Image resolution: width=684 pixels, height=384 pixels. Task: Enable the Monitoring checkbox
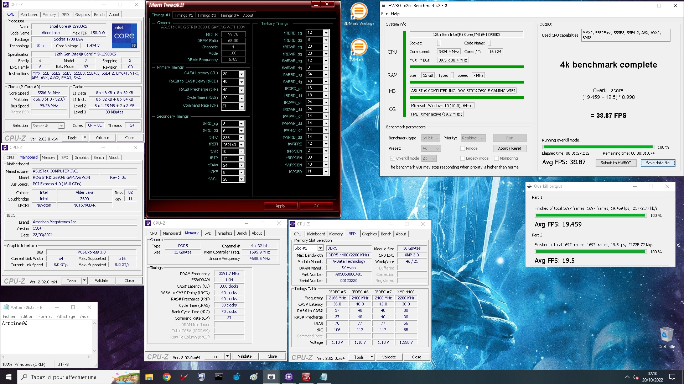pos(496,158)
